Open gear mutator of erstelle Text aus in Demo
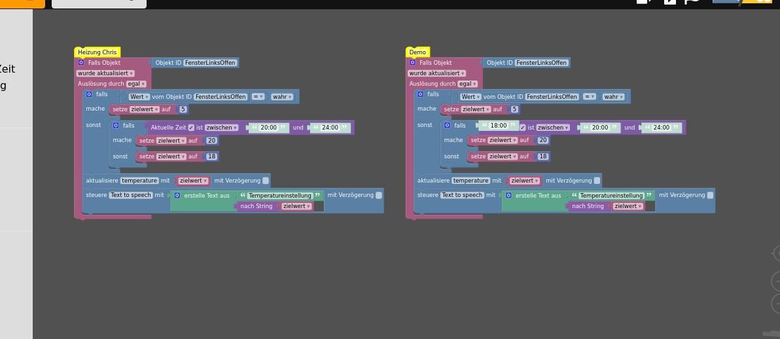 [508, 196]
